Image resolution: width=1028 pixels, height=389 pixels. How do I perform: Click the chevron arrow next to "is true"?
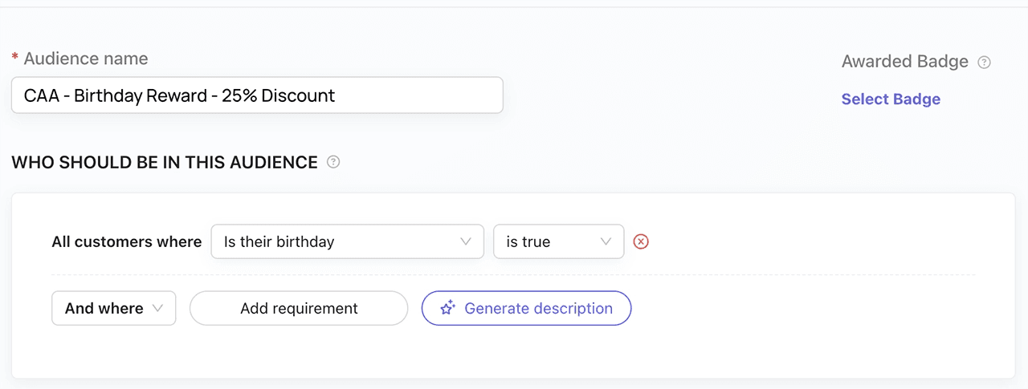click(x=606, y=241)
